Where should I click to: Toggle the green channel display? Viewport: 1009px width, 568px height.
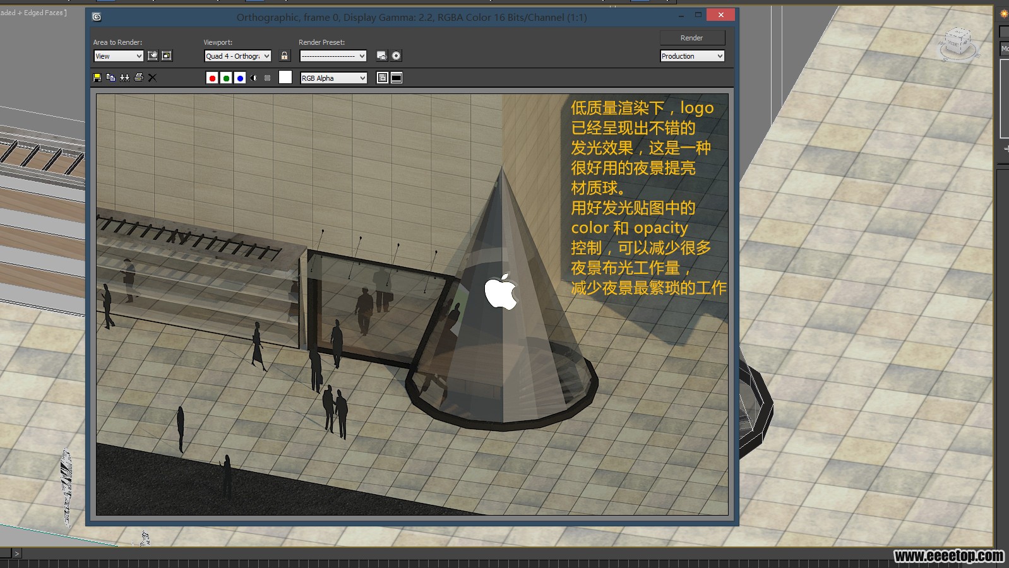(x=226, y=78)
